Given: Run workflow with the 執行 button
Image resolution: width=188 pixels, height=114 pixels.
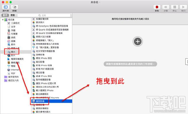Looking at the screenshot, I should [183, 7].
